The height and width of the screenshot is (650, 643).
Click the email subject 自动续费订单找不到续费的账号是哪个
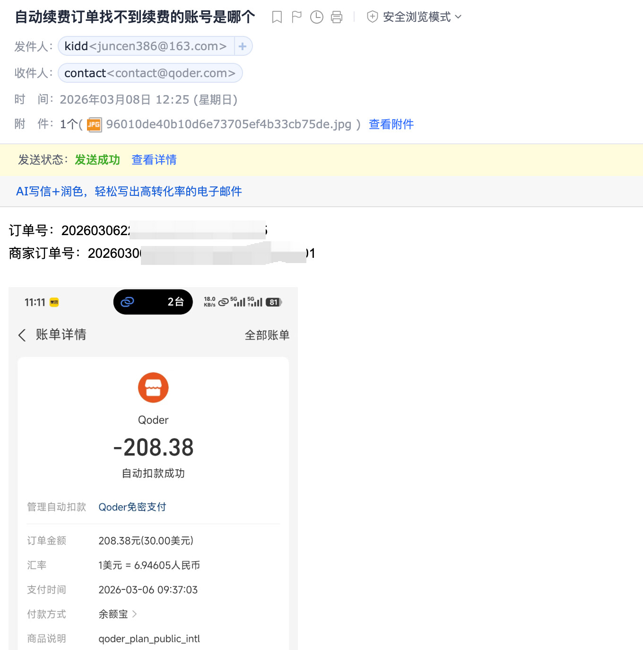point(135,17)
